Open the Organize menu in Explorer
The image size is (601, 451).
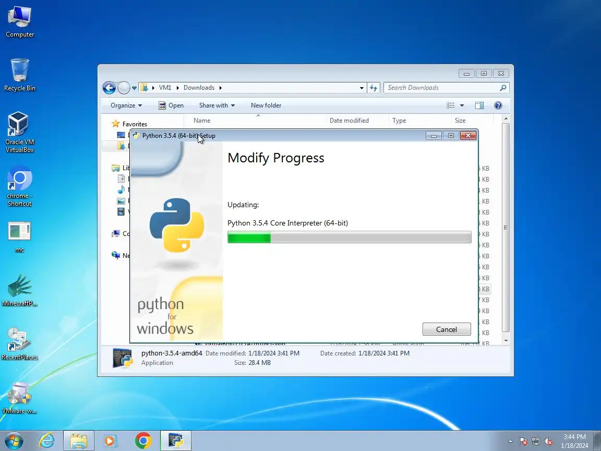pyautogui.click(x=126, y=105)
